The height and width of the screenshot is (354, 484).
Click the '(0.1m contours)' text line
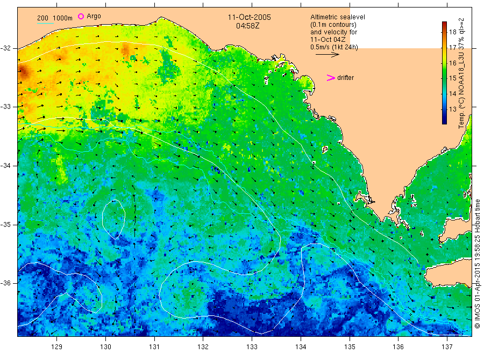pyautogui.click(x=333, y=25)
